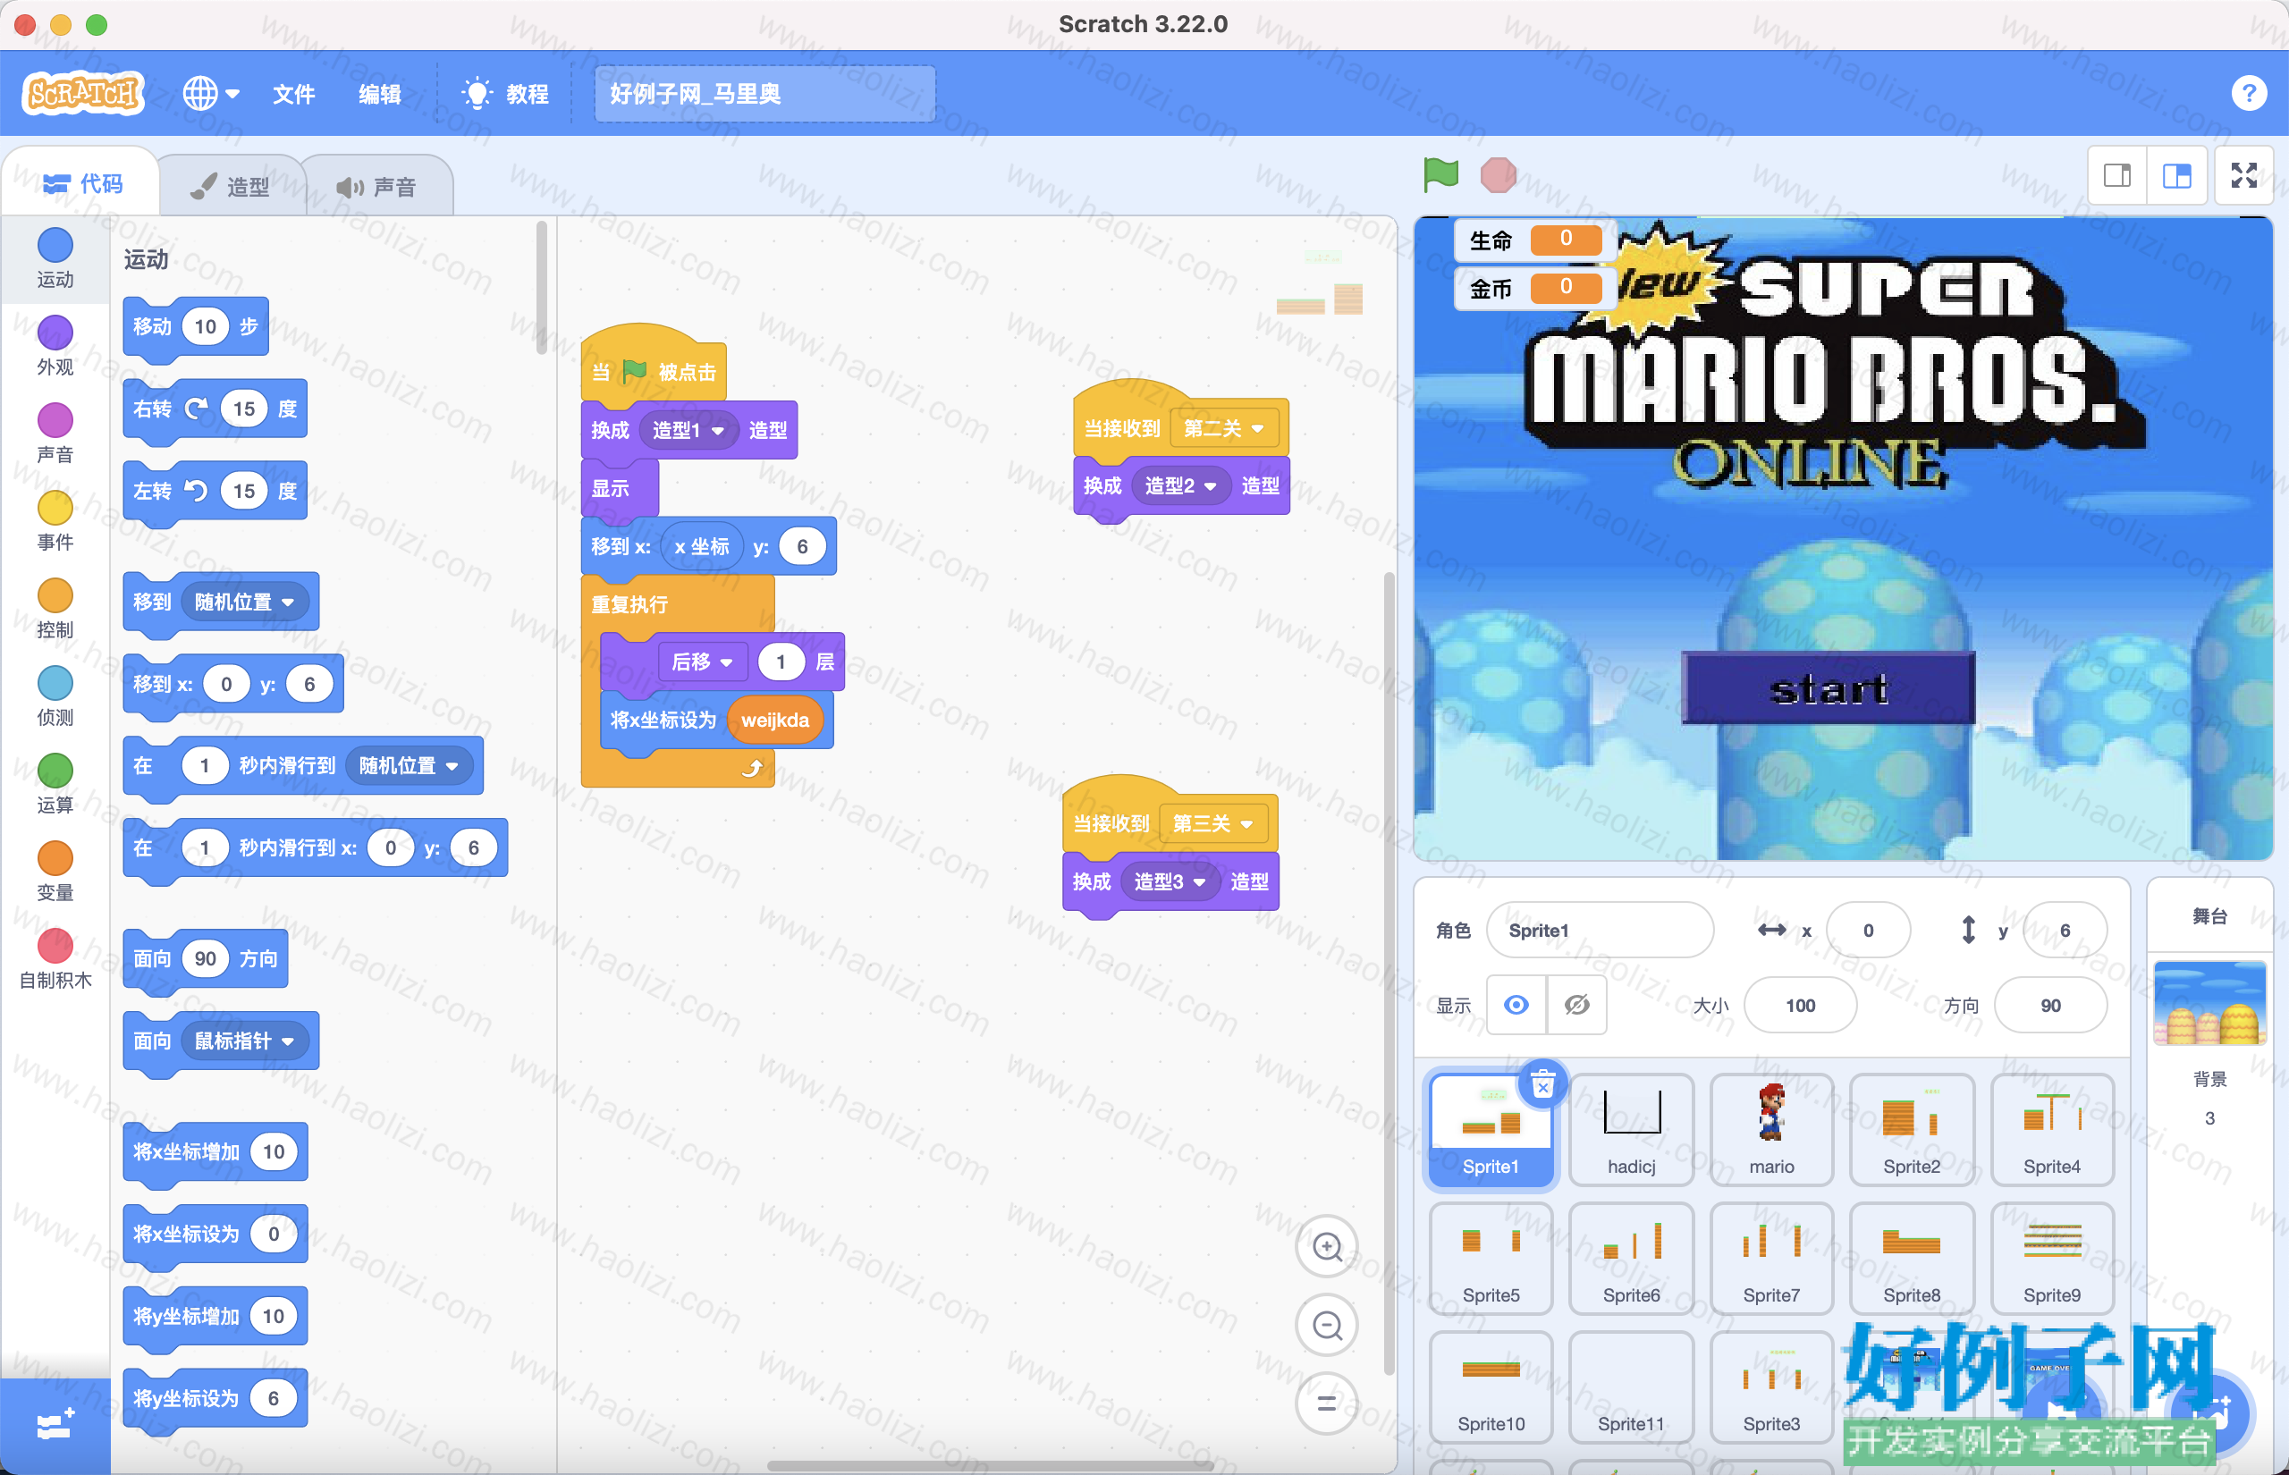Viewport: 2289px width, 1475px height.
Task: Click the 重复执行 loop block
Action: click(629, 604)
